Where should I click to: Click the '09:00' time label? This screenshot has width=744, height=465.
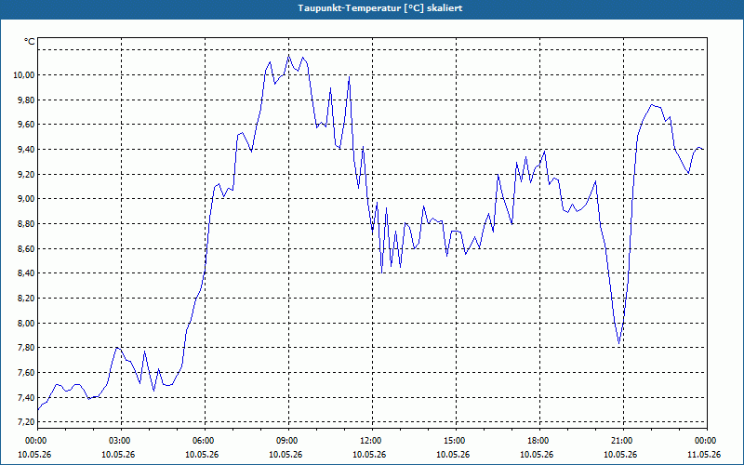[x=286, y=441]
